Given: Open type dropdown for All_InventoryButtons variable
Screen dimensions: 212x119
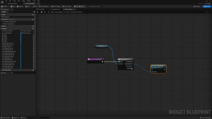Looking at the screenshot, I should [x=26, y=33].
